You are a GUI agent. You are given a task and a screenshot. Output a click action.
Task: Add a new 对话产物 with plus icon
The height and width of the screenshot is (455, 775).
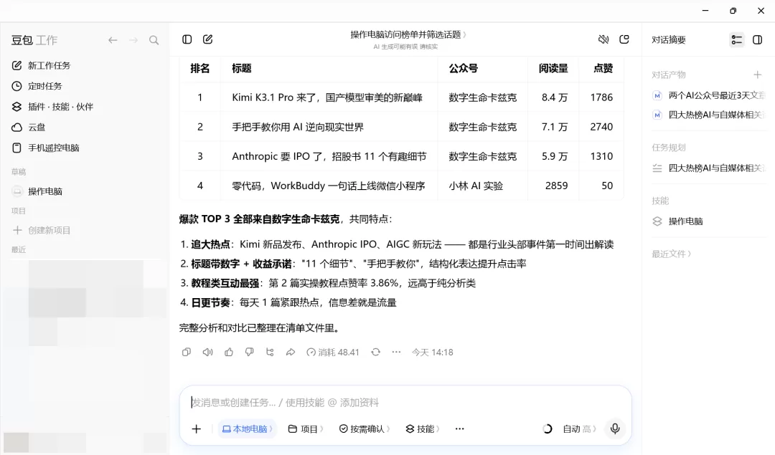[757, 75]
